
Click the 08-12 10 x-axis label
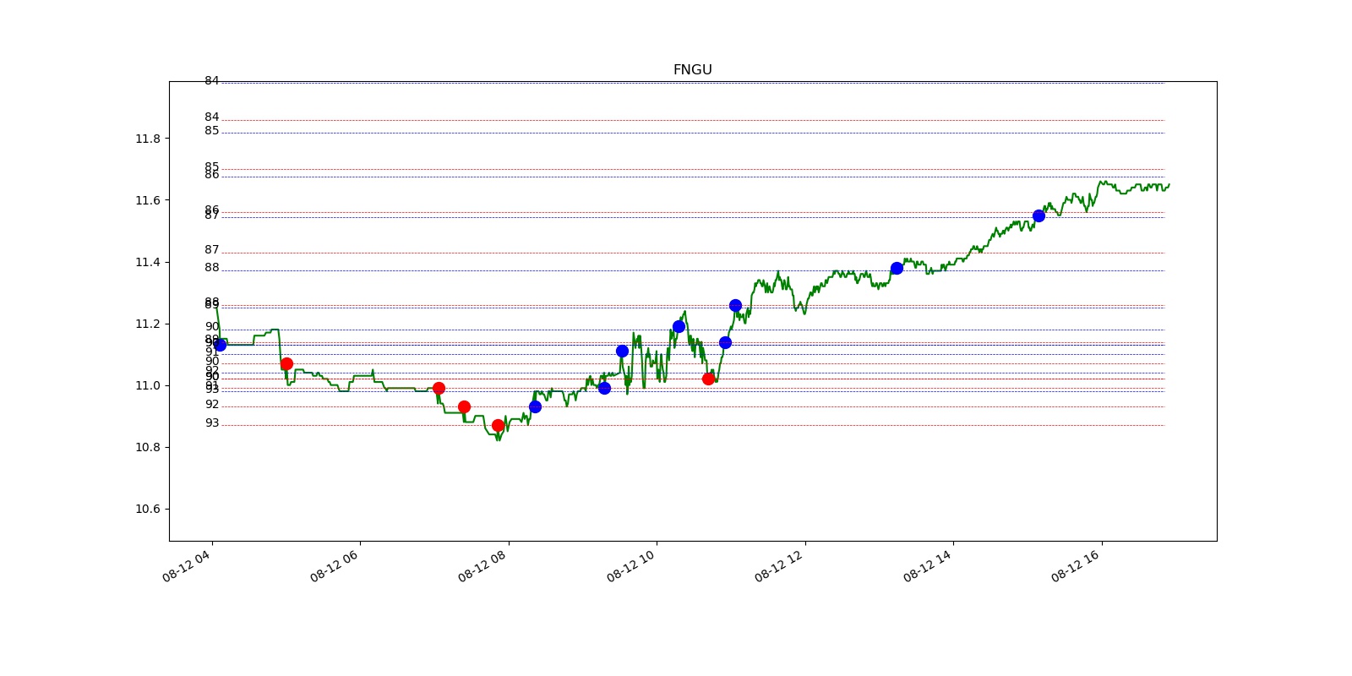tap(631, 566)
